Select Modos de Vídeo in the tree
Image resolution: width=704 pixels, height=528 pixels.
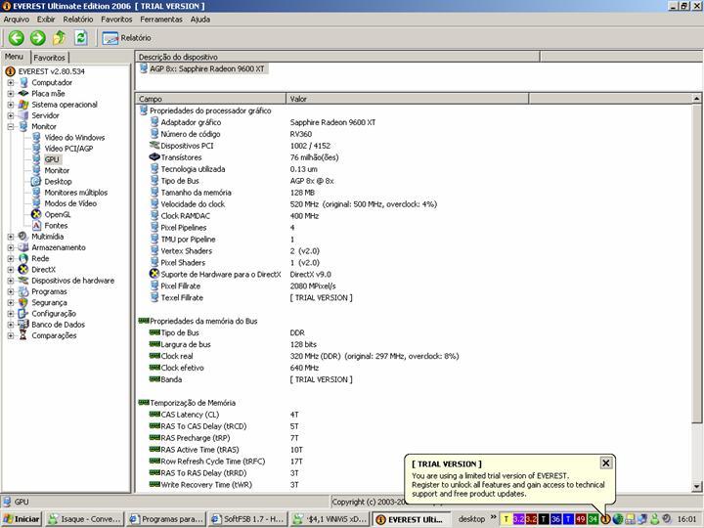[70, 203]
